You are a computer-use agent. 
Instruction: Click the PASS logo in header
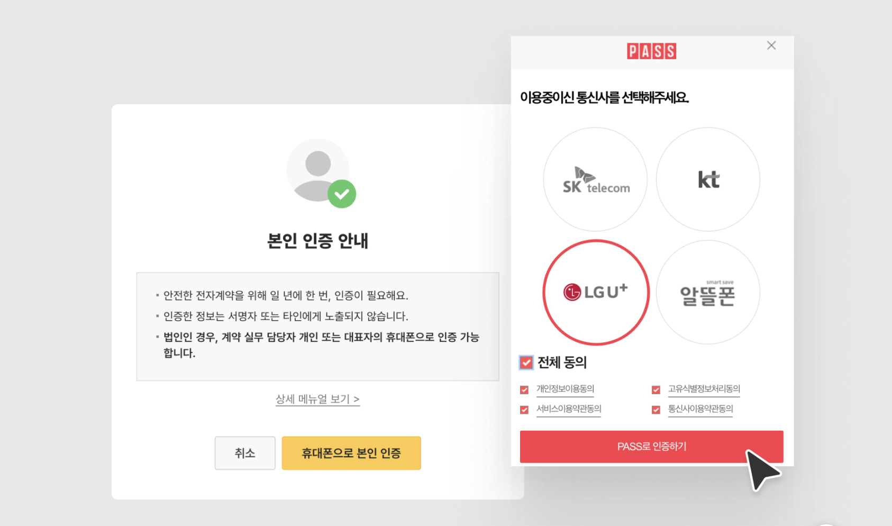[651, 51]
